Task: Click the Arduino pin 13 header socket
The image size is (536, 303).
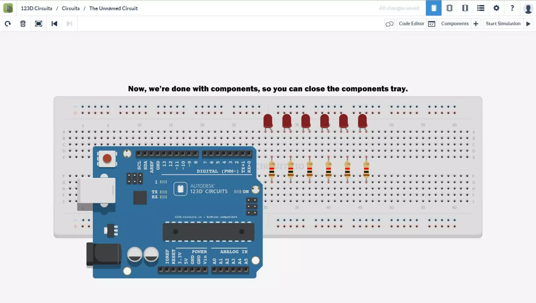Action: point(164,154)
